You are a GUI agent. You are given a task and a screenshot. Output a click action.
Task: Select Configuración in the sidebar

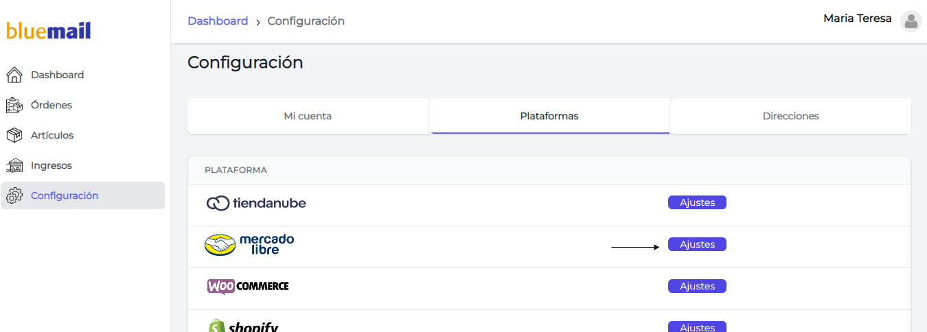tap(82, 195)
